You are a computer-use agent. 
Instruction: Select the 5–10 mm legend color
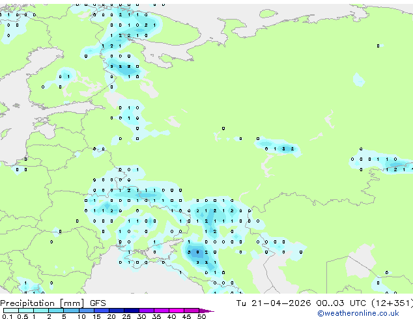click(71, 311)
